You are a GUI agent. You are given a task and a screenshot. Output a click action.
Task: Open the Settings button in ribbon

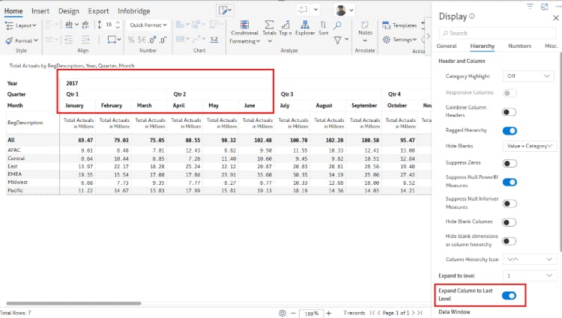400,39
